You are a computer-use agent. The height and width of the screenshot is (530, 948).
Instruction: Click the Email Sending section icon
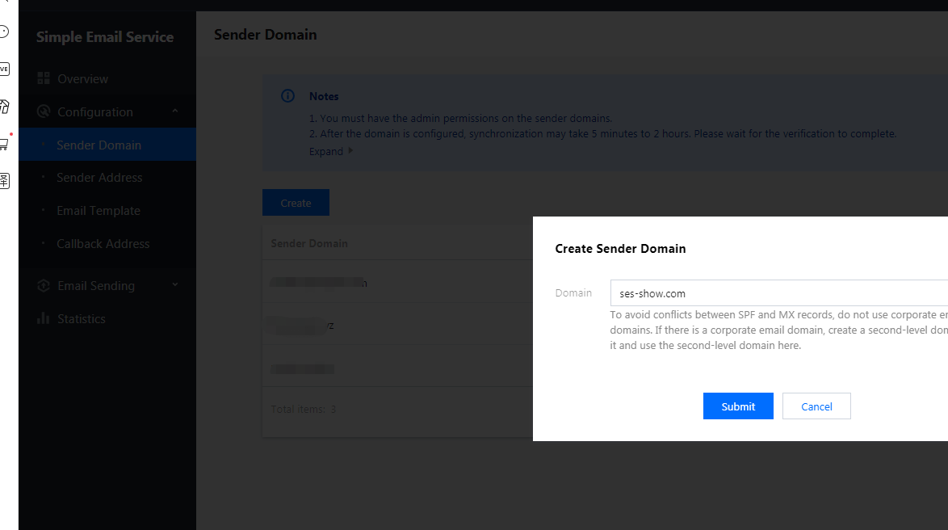(44, 285)
